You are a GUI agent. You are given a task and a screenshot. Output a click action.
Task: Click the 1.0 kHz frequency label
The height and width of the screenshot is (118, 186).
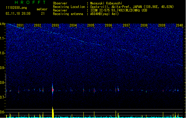tap(3, 53)
